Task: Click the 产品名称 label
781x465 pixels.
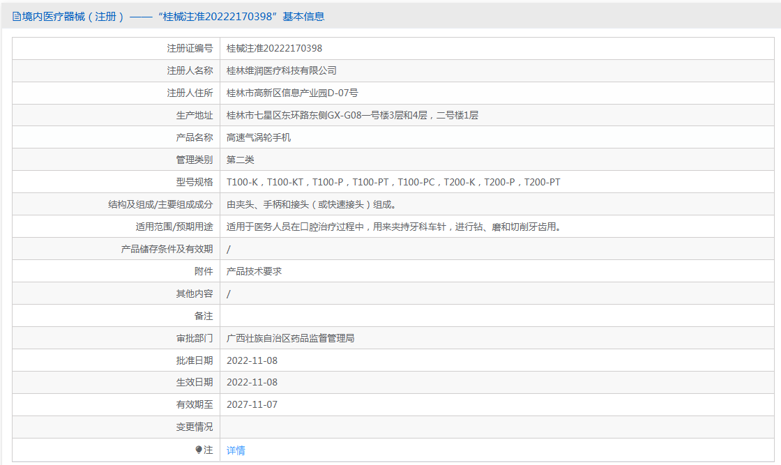Action: point(195,137)
